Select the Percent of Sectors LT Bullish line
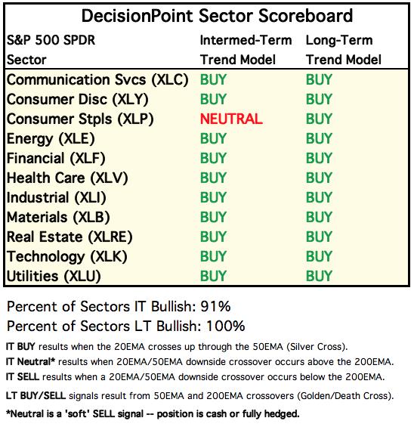 pos(126,326)
